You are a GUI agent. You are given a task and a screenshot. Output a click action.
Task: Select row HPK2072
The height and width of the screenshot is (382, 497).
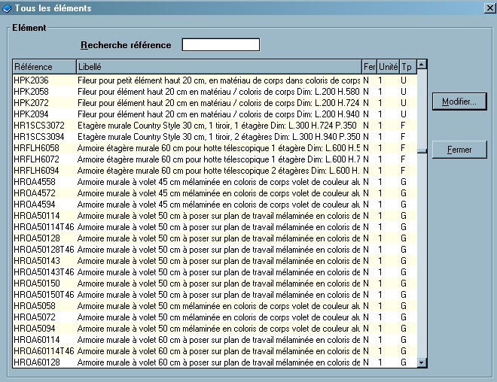coord(215,103)
